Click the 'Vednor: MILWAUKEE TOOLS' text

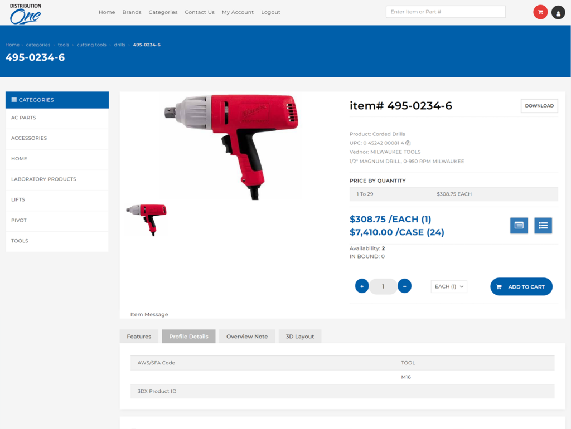385,152
